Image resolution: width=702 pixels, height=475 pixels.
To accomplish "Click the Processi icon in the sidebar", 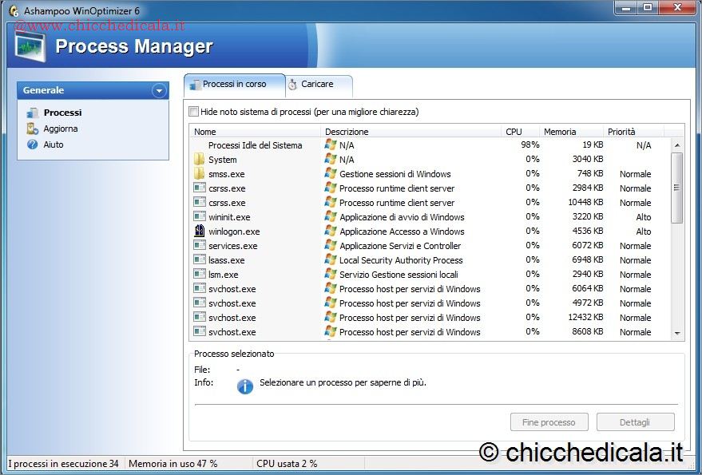I will (x=33, y=113).
